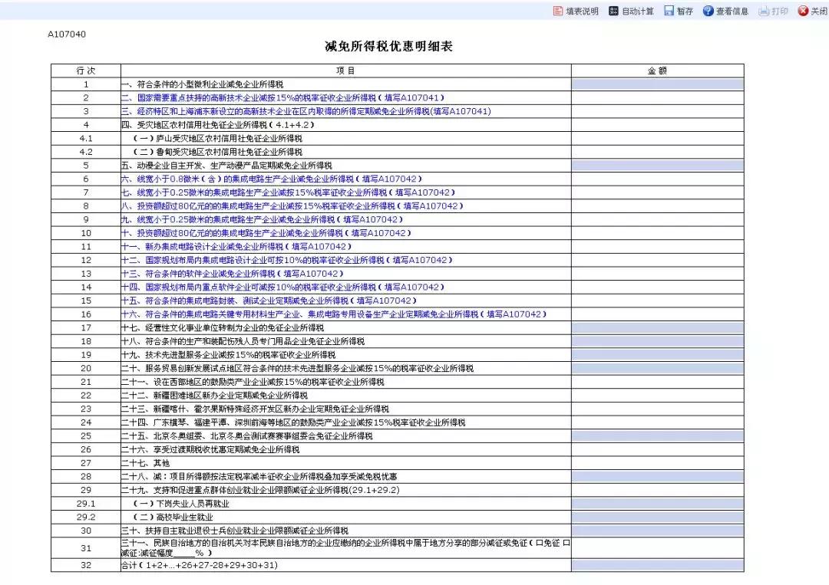Screen dimensions: 829x585
Task: Click the 金额 cell for 下岗失业人员再就业
Action: click(656, 504)
